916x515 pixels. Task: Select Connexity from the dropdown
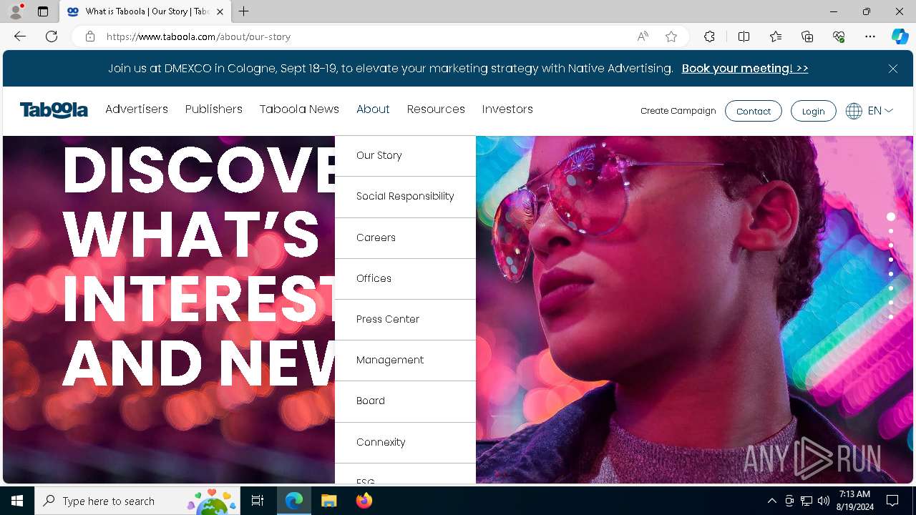coord(405,443)
